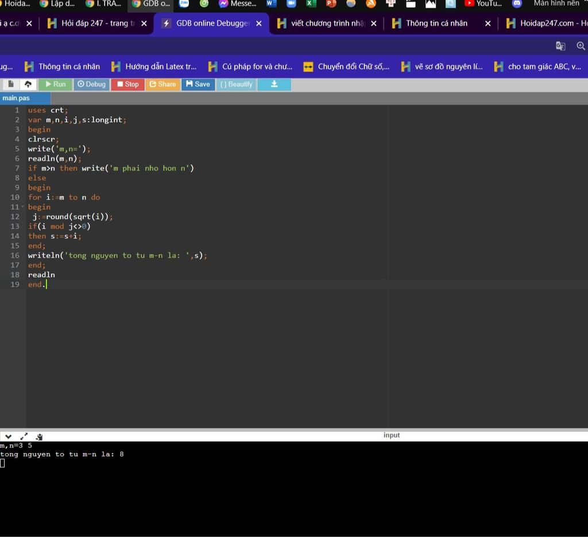Click the Download code icon button

(274, 84)
